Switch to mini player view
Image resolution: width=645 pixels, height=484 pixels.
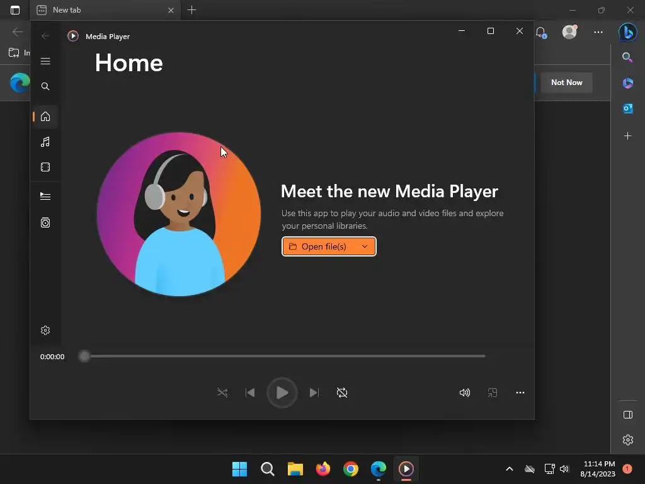coord(493,393)
